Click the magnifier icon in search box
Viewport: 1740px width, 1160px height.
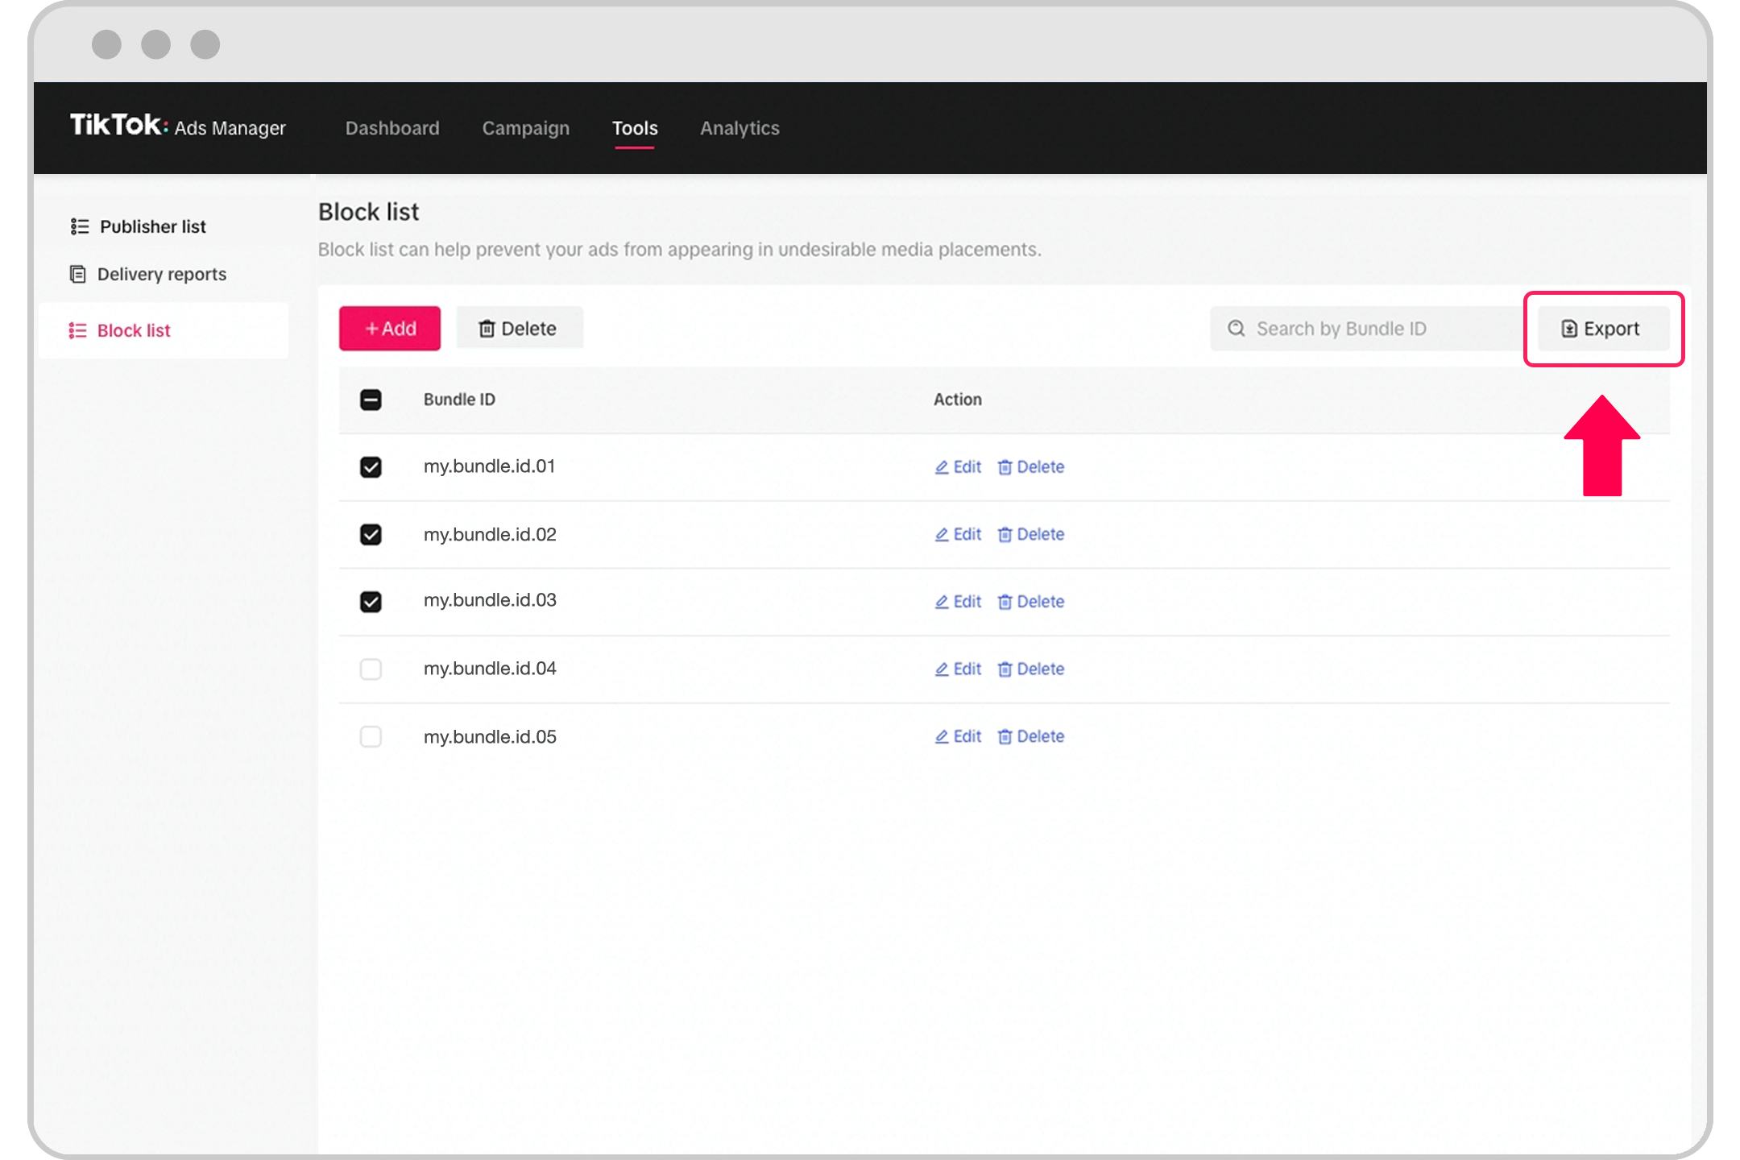(x=1236, y=329)
